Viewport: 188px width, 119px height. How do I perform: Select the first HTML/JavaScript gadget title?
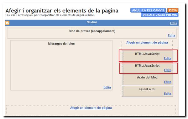pyautogui.click(x=147, y=54)
